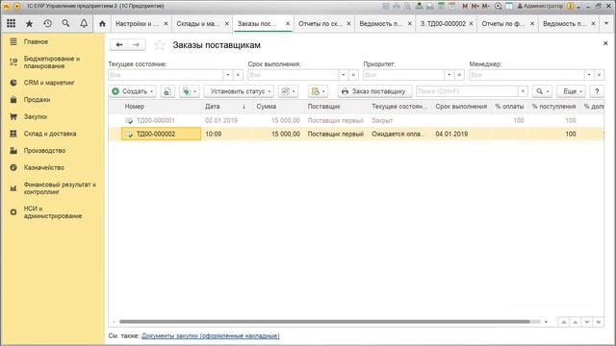Open Срок выполнения filter dropdown

[344, 75]
